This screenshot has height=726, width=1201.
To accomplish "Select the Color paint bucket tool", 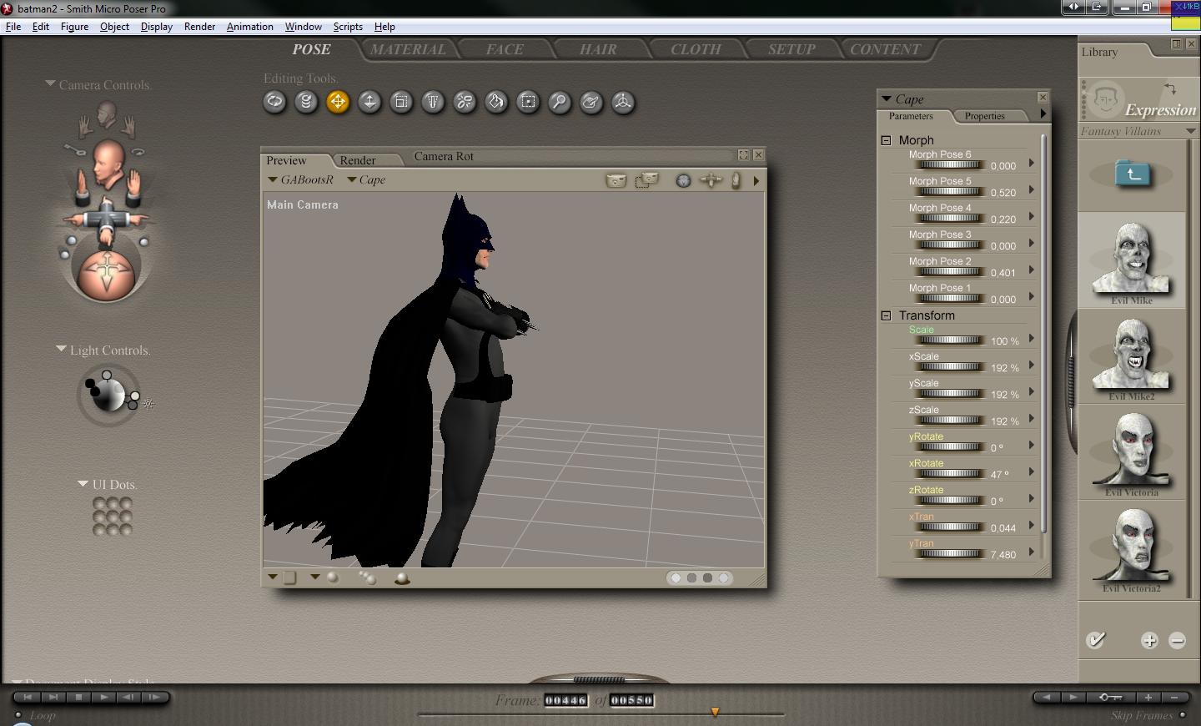I will tap(496, 102).
